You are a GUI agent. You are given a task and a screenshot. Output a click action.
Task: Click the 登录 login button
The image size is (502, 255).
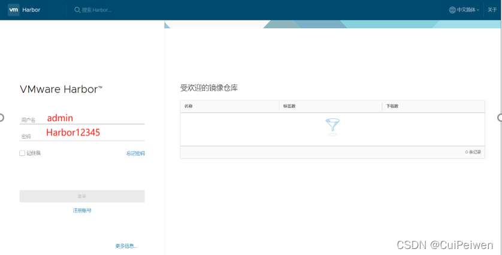[x=82, y=196]
